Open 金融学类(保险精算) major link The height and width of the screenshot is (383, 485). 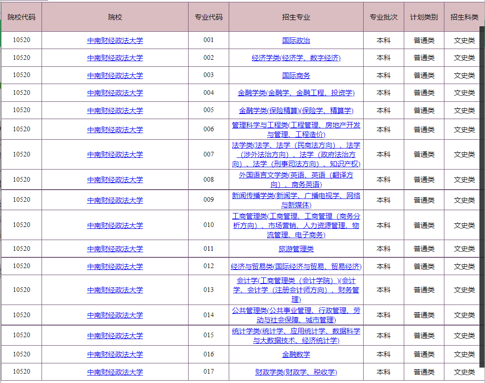click(296, 111)
